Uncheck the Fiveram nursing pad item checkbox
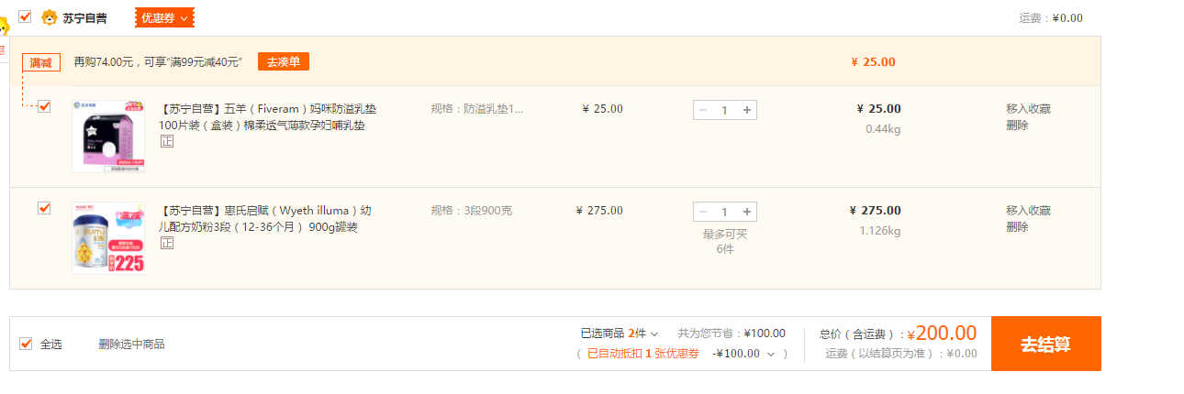 tap(44, 106)
